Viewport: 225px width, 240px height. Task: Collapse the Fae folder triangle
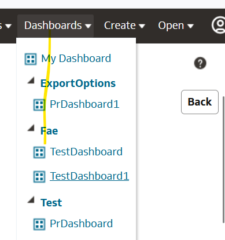point(31,128)
